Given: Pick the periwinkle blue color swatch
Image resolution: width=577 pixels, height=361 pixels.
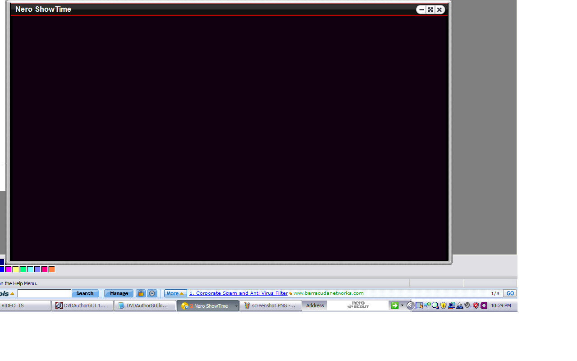Looking at the screenshot, I should [x=37, y=269].
